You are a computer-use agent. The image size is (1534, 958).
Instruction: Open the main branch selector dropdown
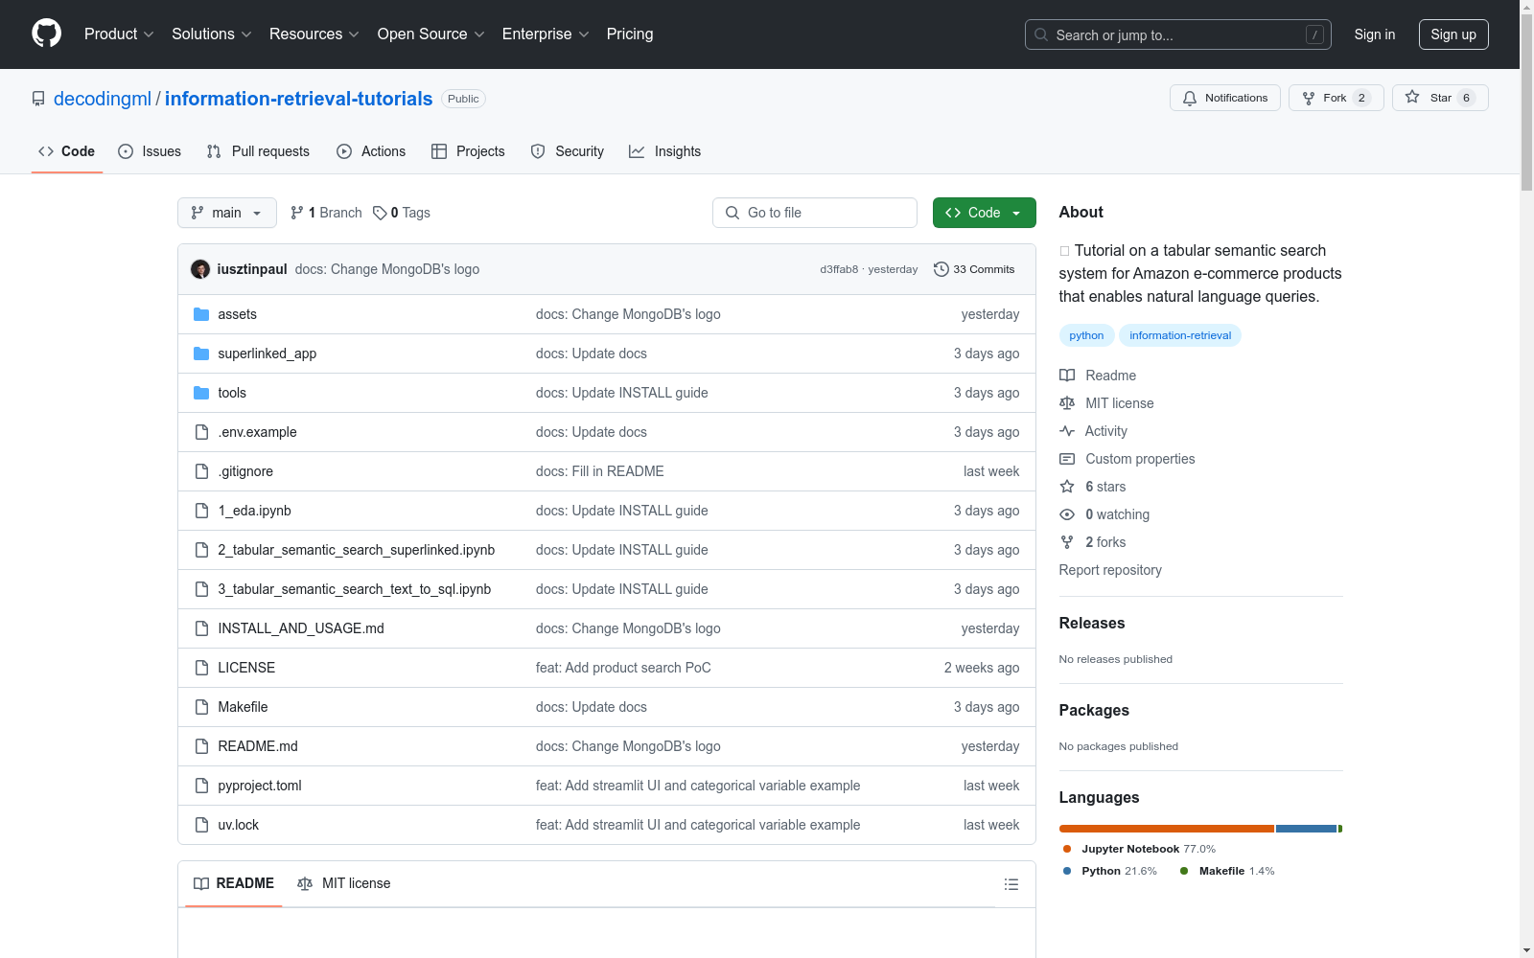[227, 213]
